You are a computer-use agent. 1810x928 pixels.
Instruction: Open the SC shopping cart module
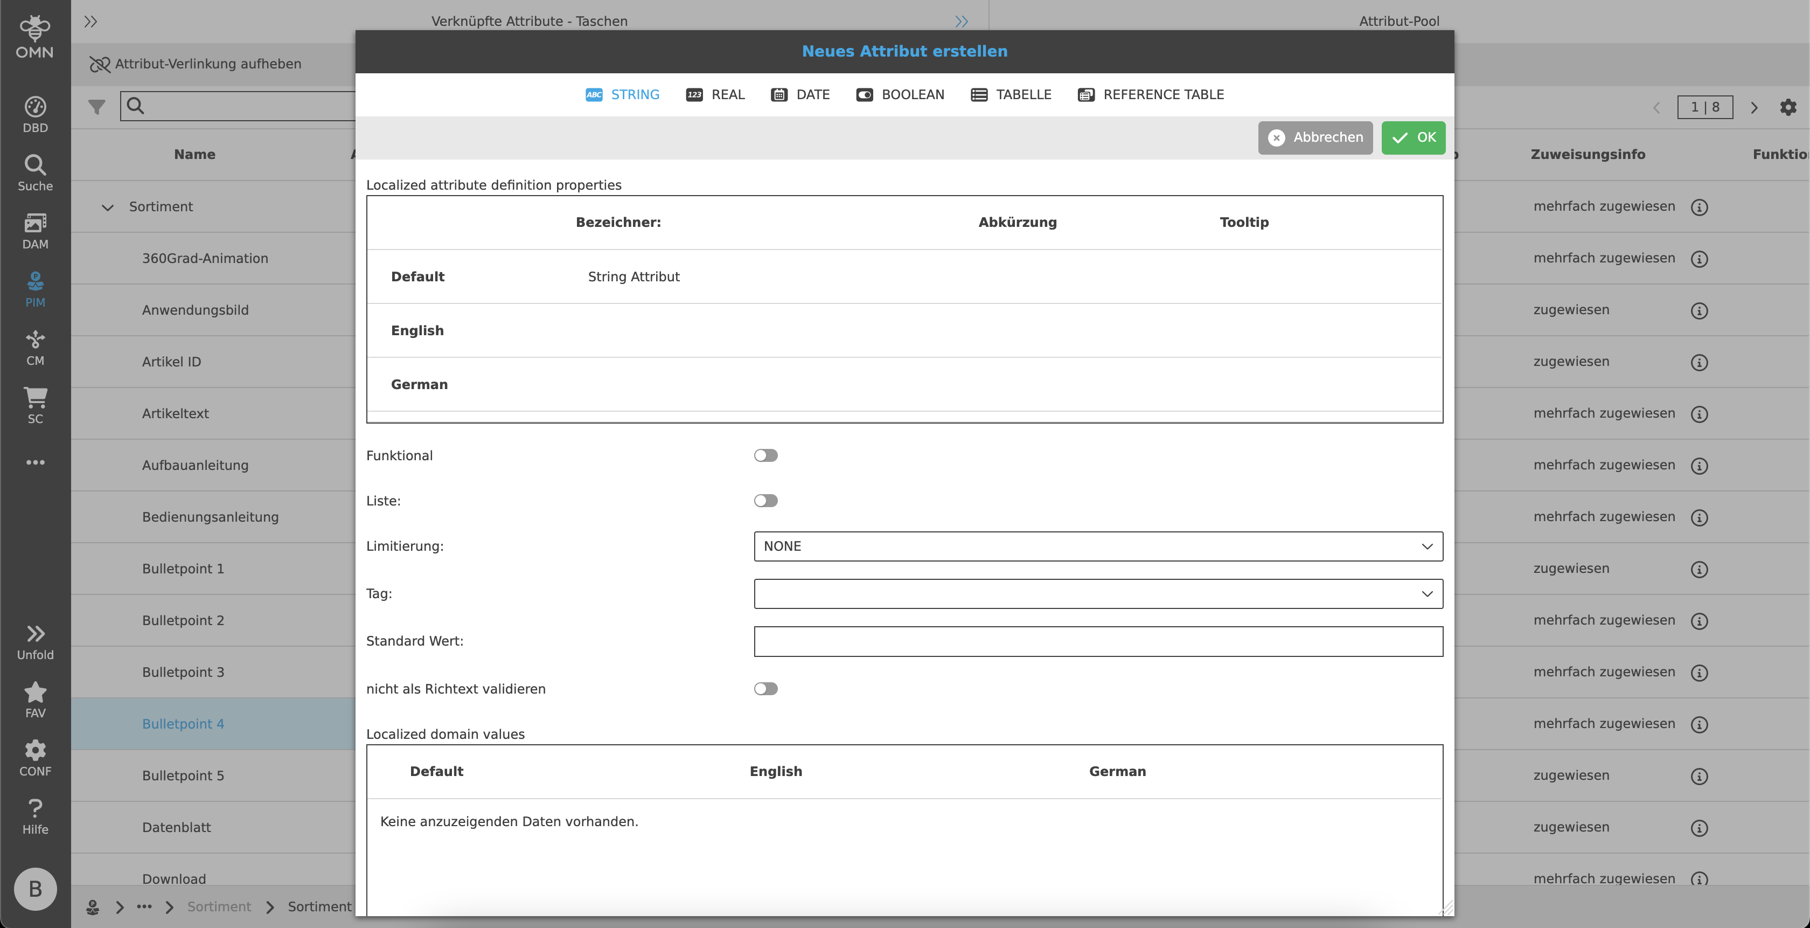tap(35, 405)
